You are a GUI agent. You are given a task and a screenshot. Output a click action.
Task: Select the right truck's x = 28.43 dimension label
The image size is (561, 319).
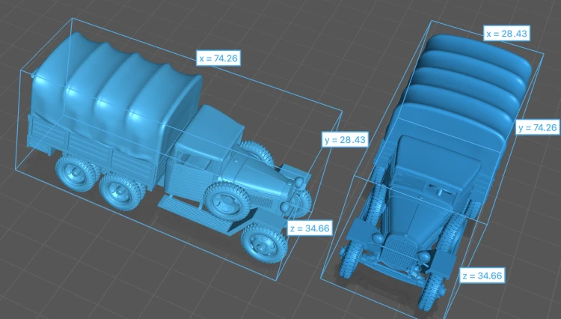506,34
